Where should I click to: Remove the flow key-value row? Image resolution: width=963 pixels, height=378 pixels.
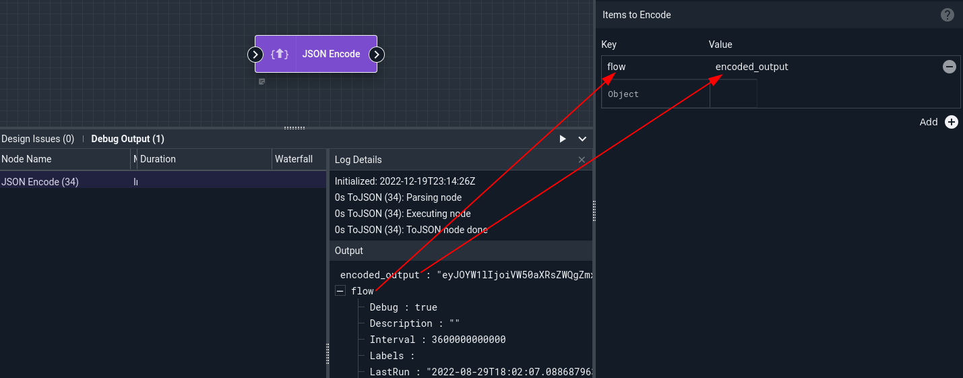pos(949,67)
